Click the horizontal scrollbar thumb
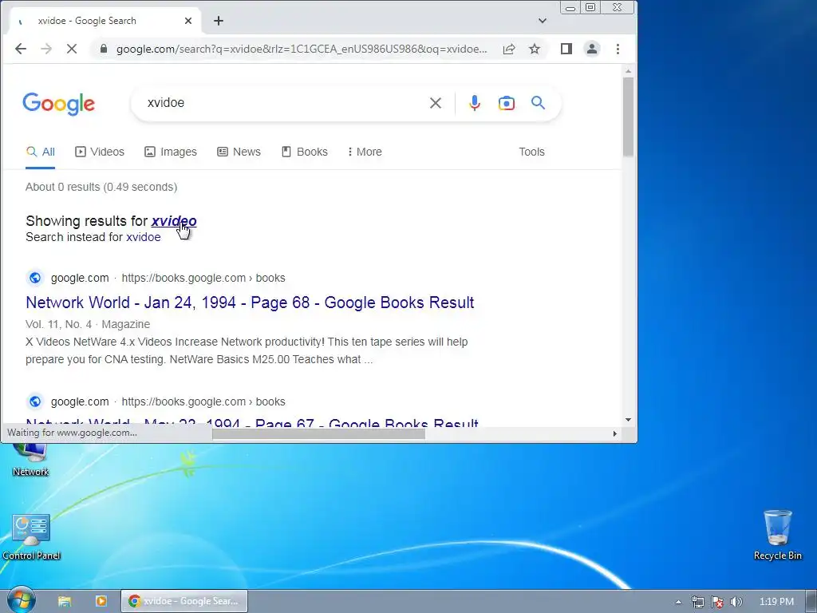Screen dimensions: 817x613 (318, 433)
